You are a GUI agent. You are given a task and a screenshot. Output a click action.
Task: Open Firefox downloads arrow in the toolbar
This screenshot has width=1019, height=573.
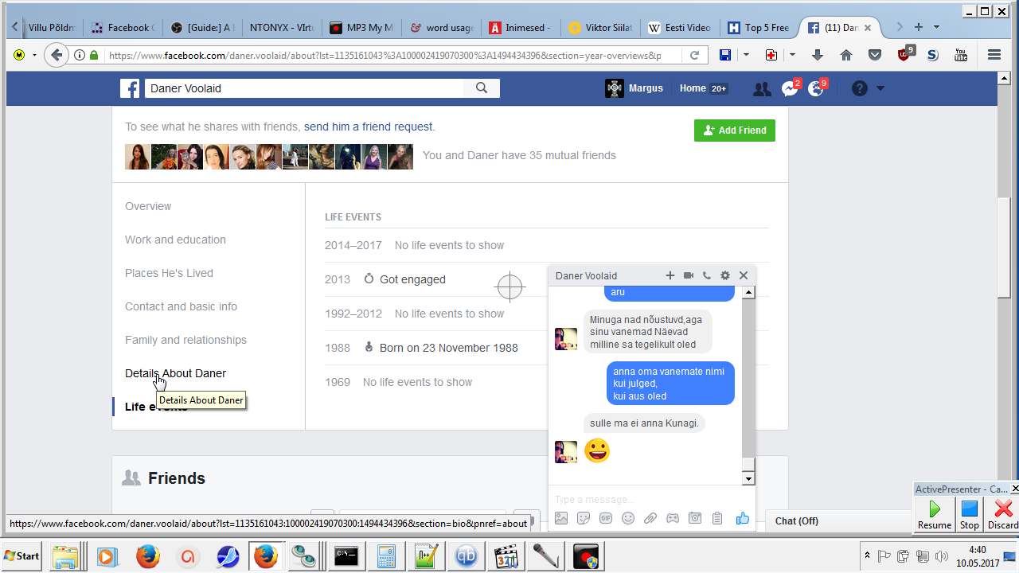click(x=818, y=55)
